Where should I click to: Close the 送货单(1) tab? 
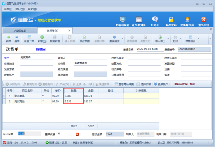pyautogui.click(x=69, y=31)
